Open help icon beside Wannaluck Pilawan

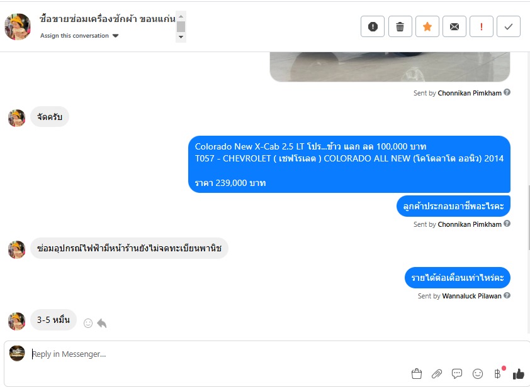(507, 295)
